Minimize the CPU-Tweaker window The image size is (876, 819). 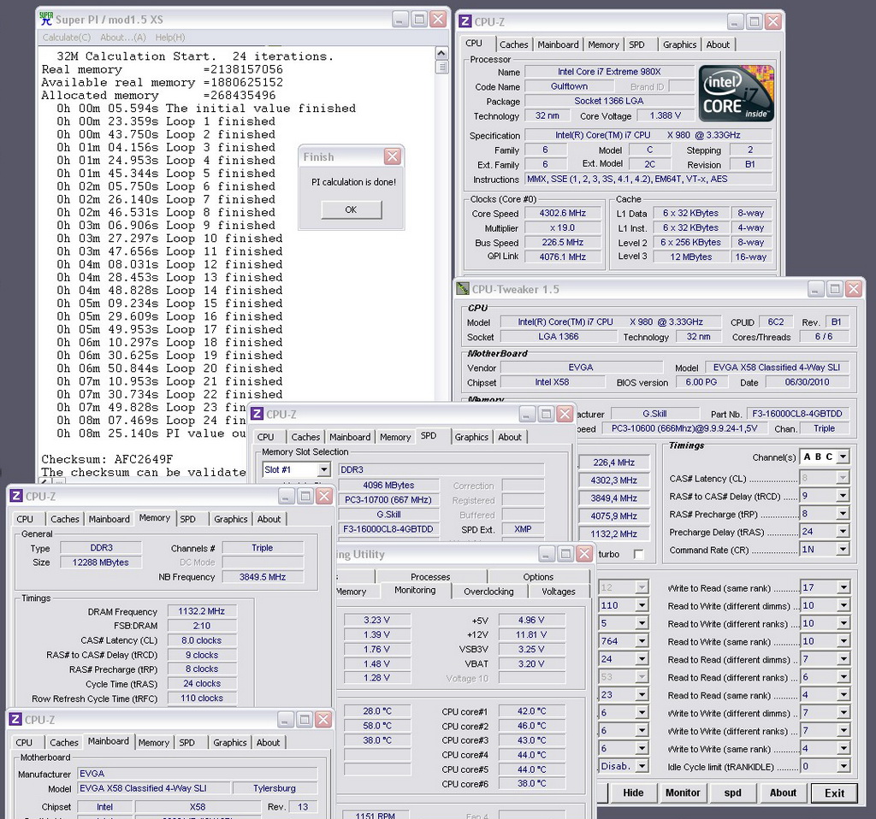tap(815, 289)
